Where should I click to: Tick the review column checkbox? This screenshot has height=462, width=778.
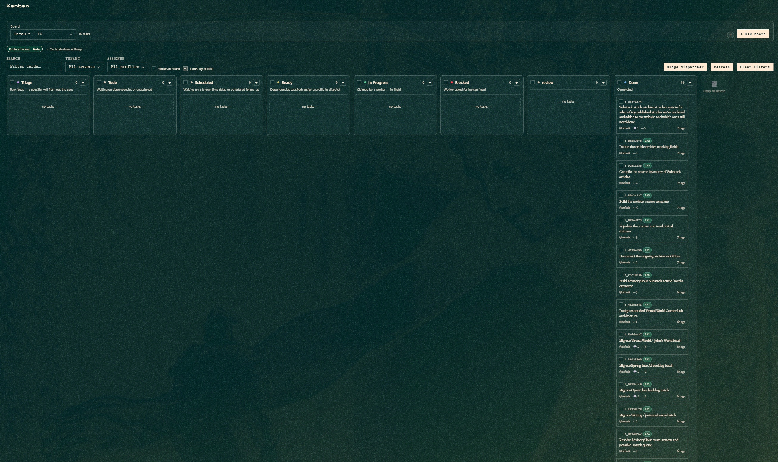(533, 82)
